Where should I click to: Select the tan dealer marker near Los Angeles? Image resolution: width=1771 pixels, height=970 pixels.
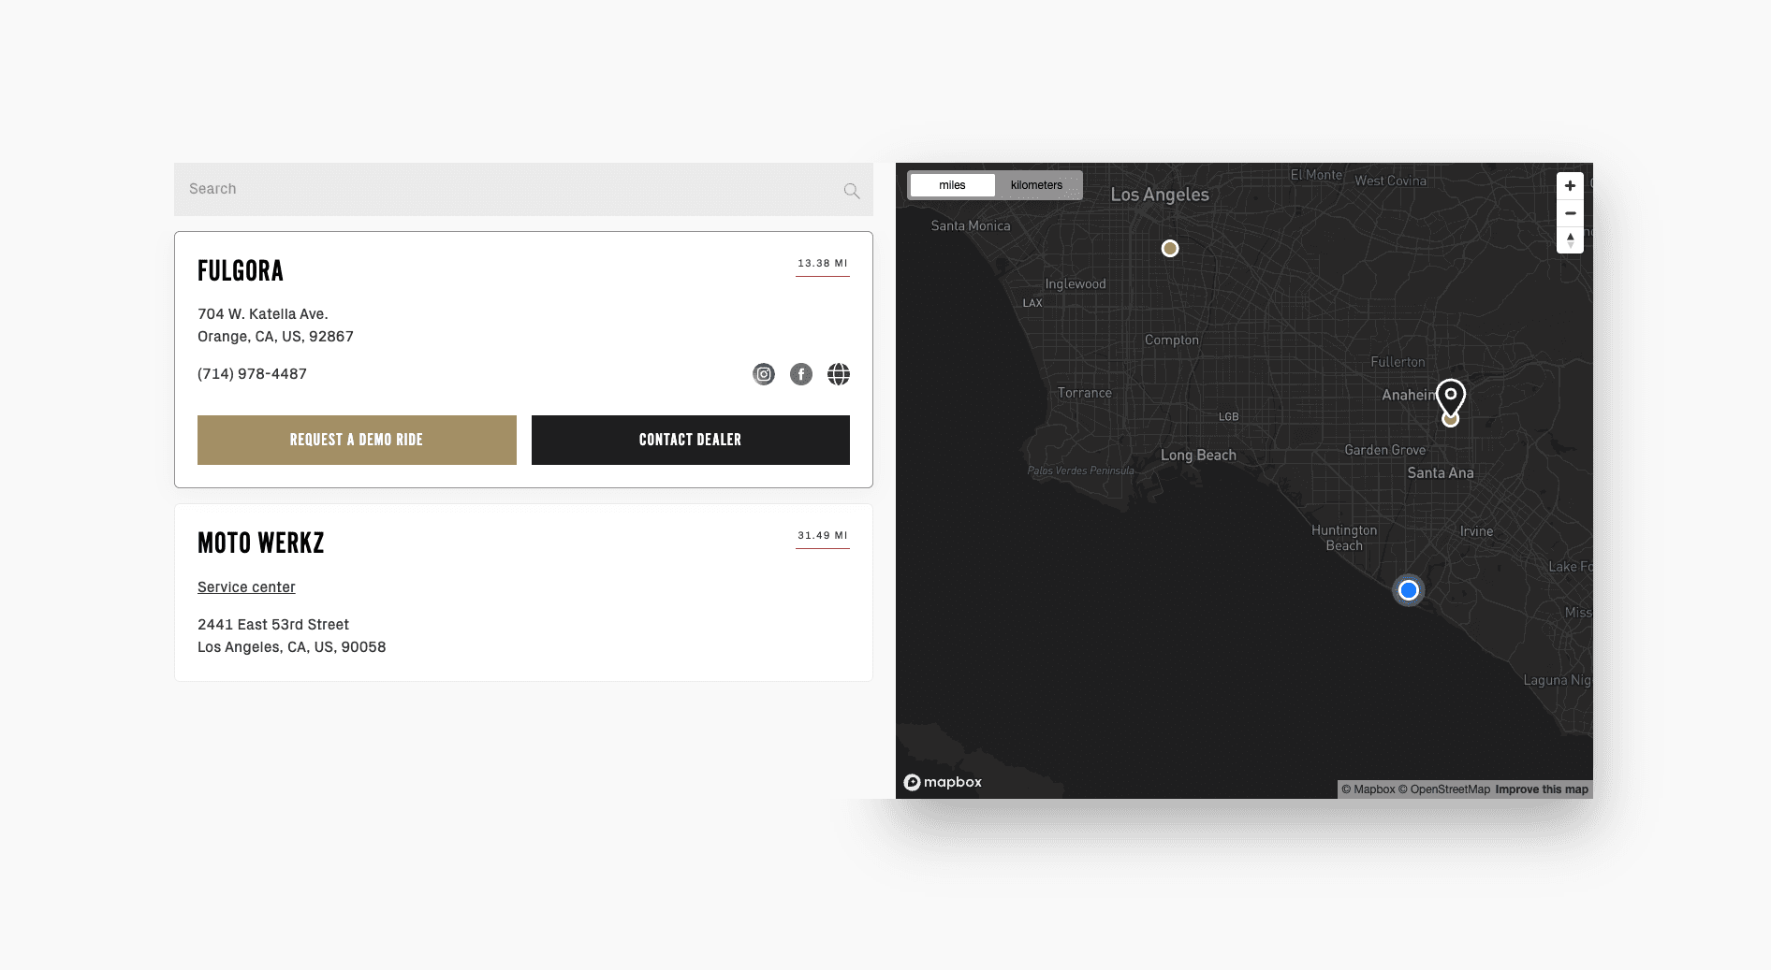tap(1170, 249)
